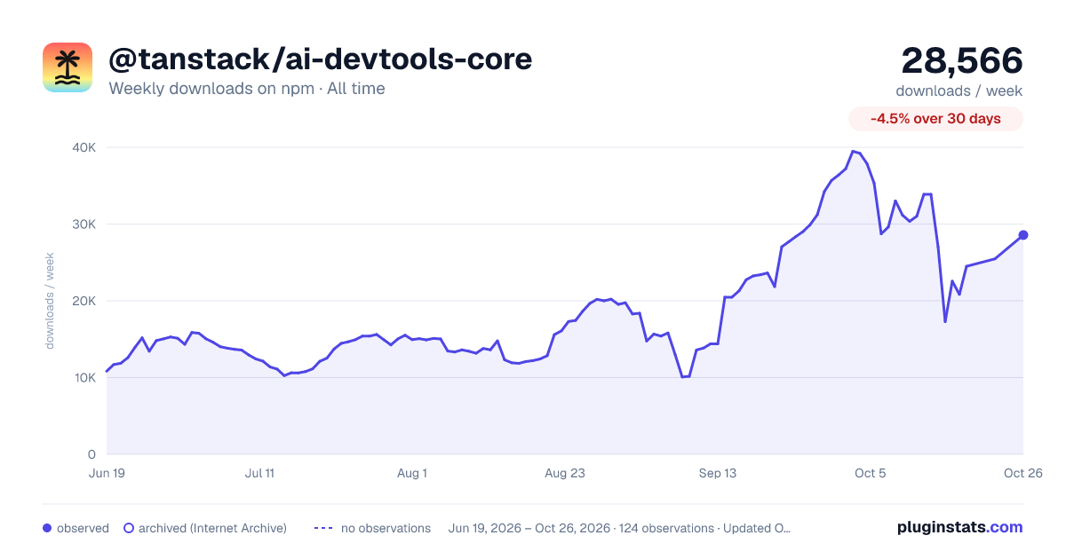Click the 40K y-axis label
The image size is (1066, 559).
click(84, 147)
